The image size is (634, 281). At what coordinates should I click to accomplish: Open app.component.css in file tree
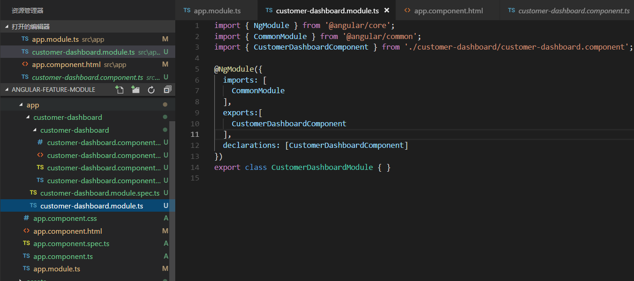point(84,219)
